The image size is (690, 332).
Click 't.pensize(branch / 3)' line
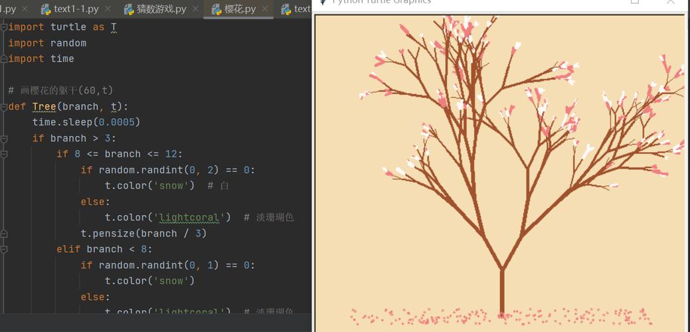tap(143, 234)
